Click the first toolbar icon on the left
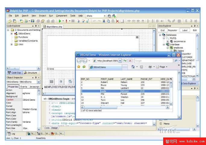The image size is (206, 145). pos(10,21)
